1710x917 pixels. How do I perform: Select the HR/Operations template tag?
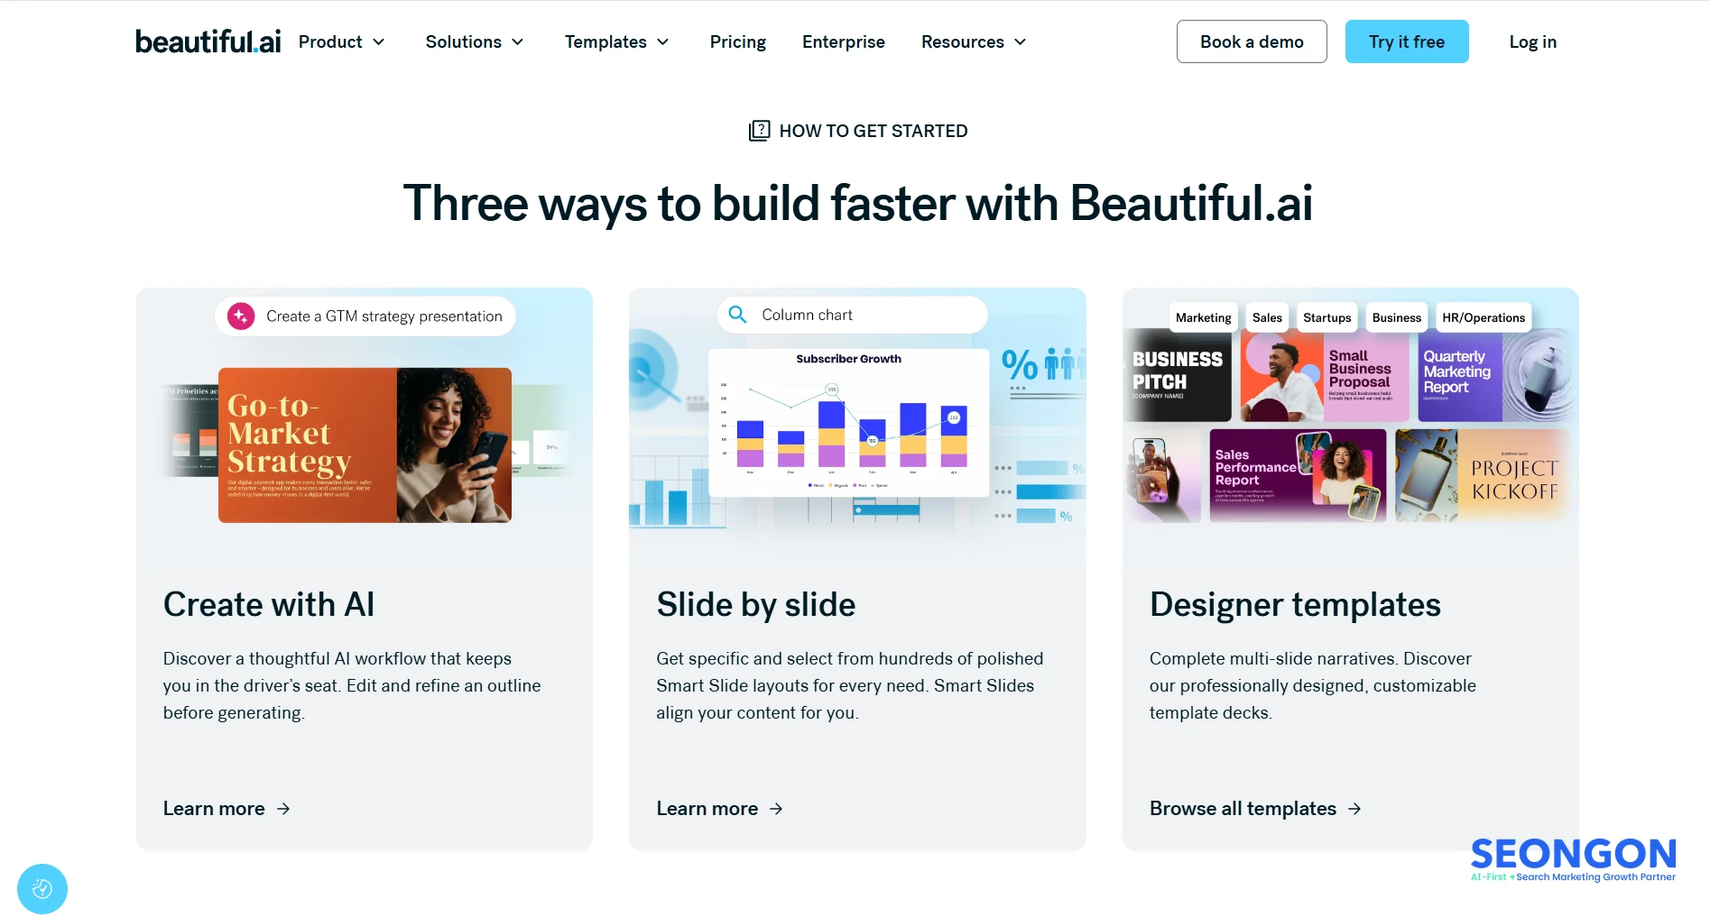click(1483, 317)
